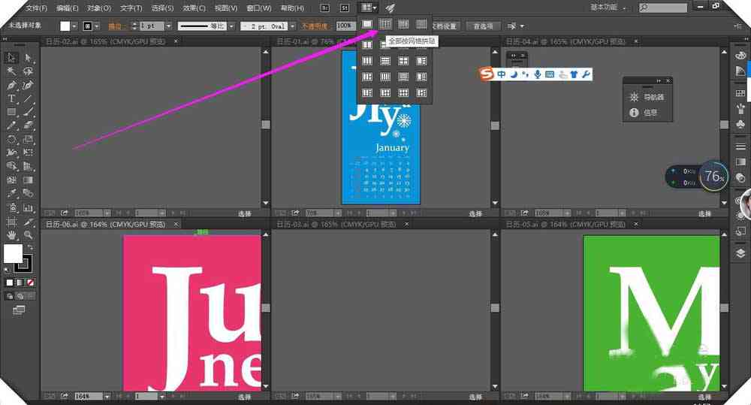This screenshot has width=751, height=405.
Task: Open zoom level dropdown of 日历-01.ai window
Action: point(338,213)
